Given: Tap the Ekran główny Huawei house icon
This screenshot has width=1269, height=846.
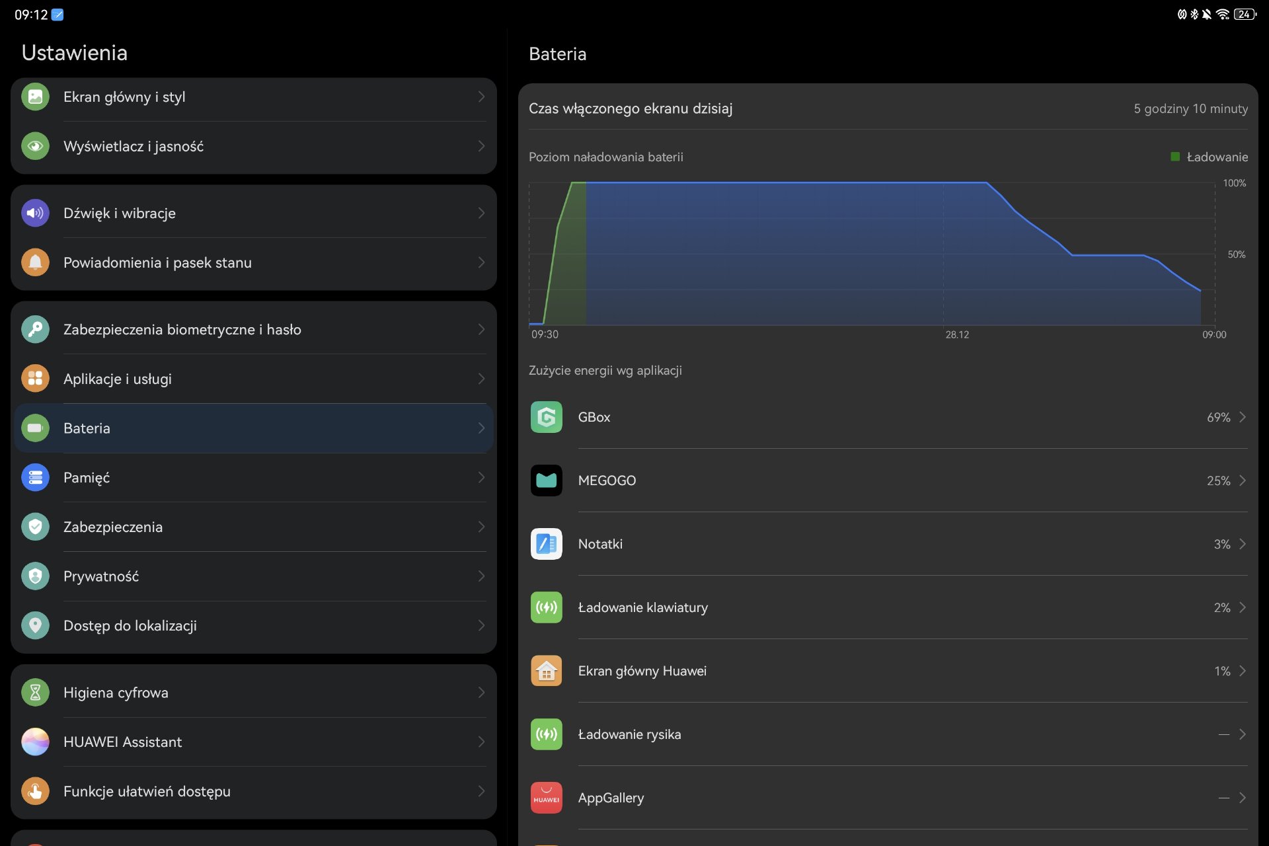Looking at the screenshot, I should coord(546,671).
